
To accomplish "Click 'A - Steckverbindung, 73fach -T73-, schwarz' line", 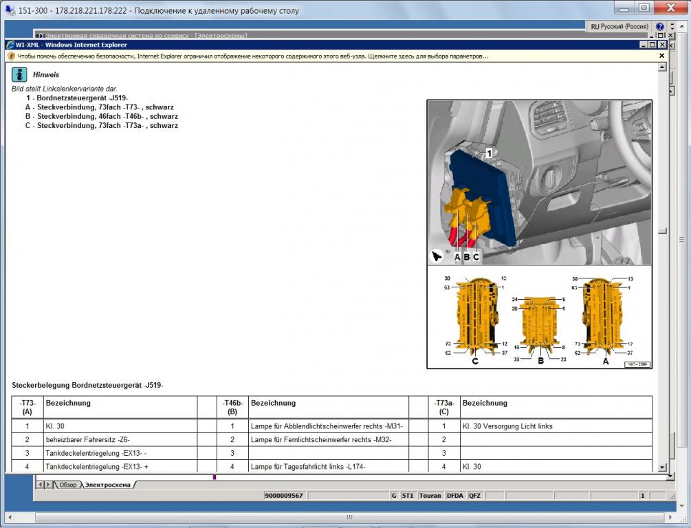I will pos(100,107).
